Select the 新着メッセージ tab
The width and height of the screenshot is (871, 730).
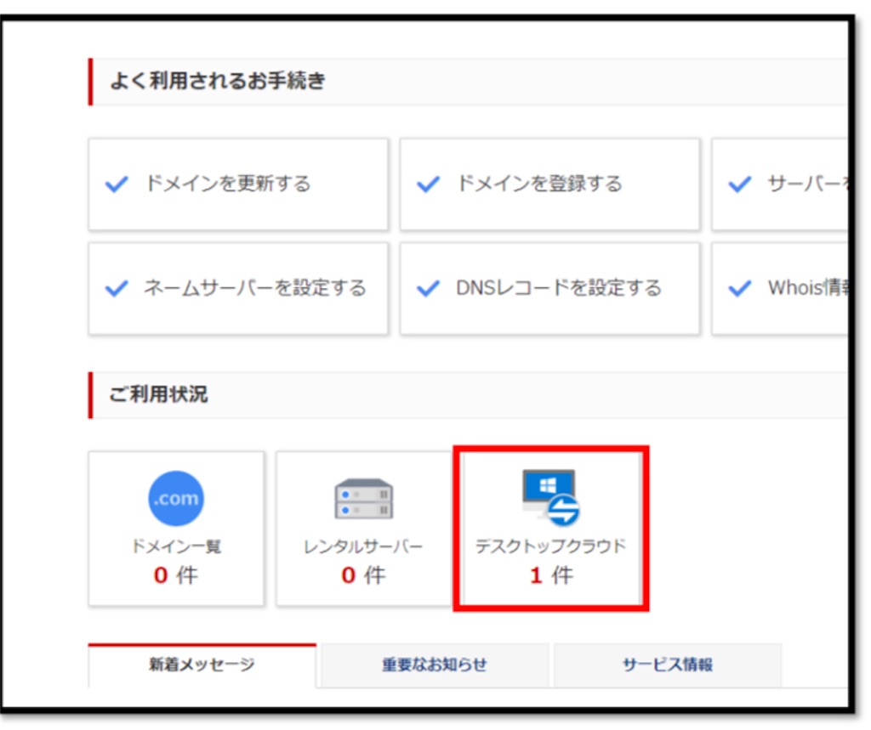coord(202,665)
